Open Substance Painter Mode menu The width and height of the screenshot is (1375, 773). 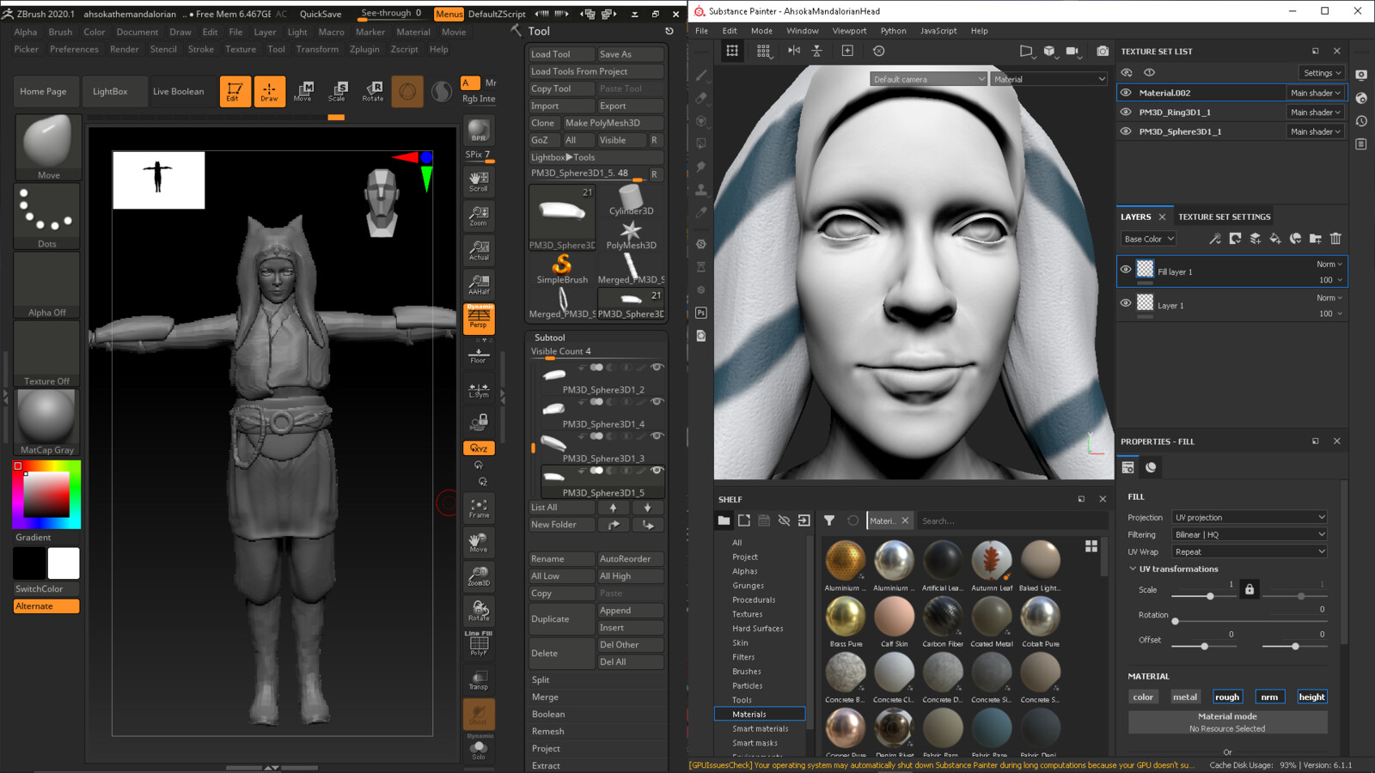click(761, 31)
